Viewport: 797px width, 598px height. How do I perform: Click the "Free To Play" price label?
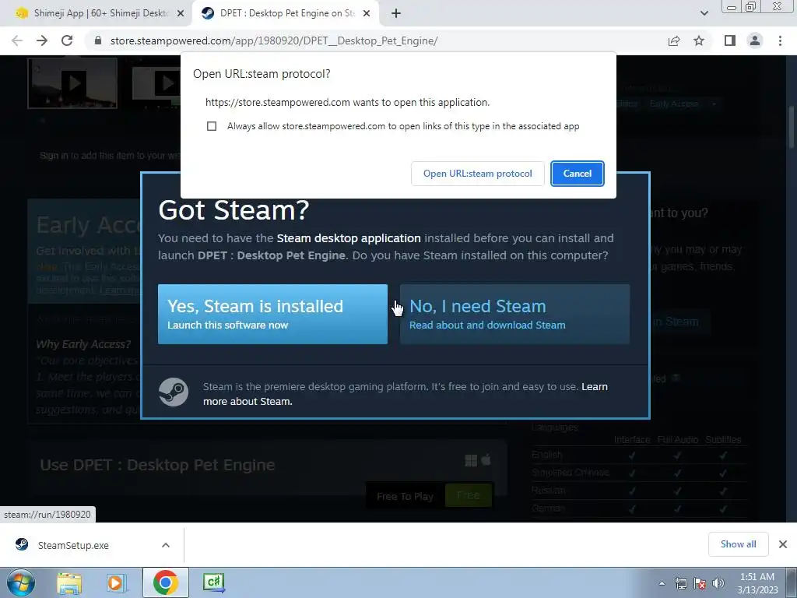pyautogui.click(x=405, y=496)
